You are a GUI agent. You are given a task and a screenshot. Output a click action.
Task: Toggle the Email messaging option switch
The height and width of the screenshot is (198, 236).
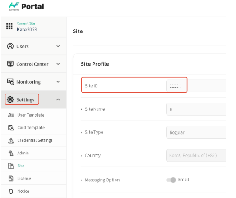[171, 180]
